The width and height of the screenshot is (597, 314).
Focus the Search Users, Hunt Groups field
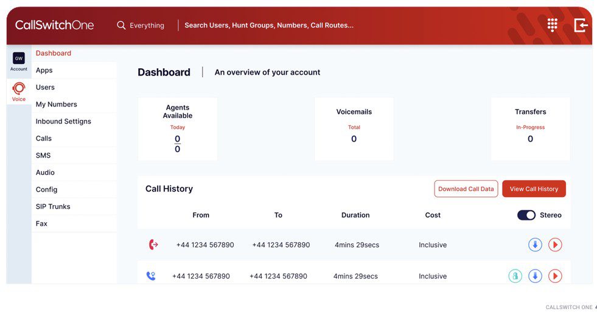pos(269,26)
